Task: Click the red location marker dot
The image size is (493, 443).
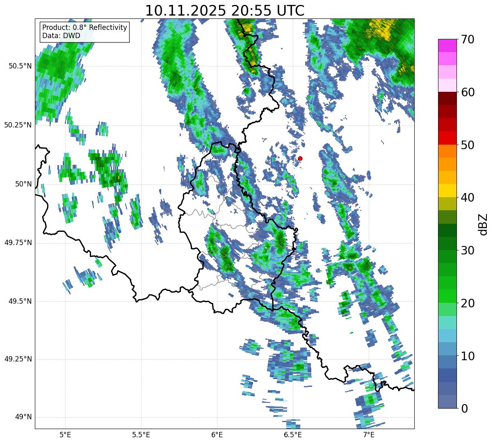Action: [300, 158]
